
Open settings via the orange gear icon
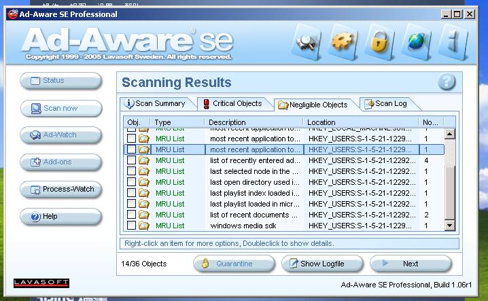coord(343,42)
